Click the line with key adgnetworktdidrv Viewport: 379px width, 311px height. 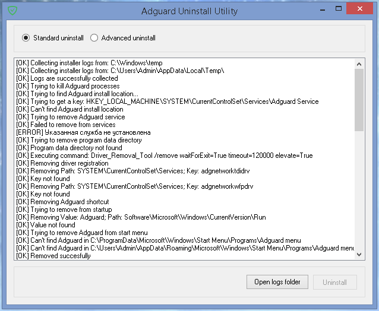point(133,171)
